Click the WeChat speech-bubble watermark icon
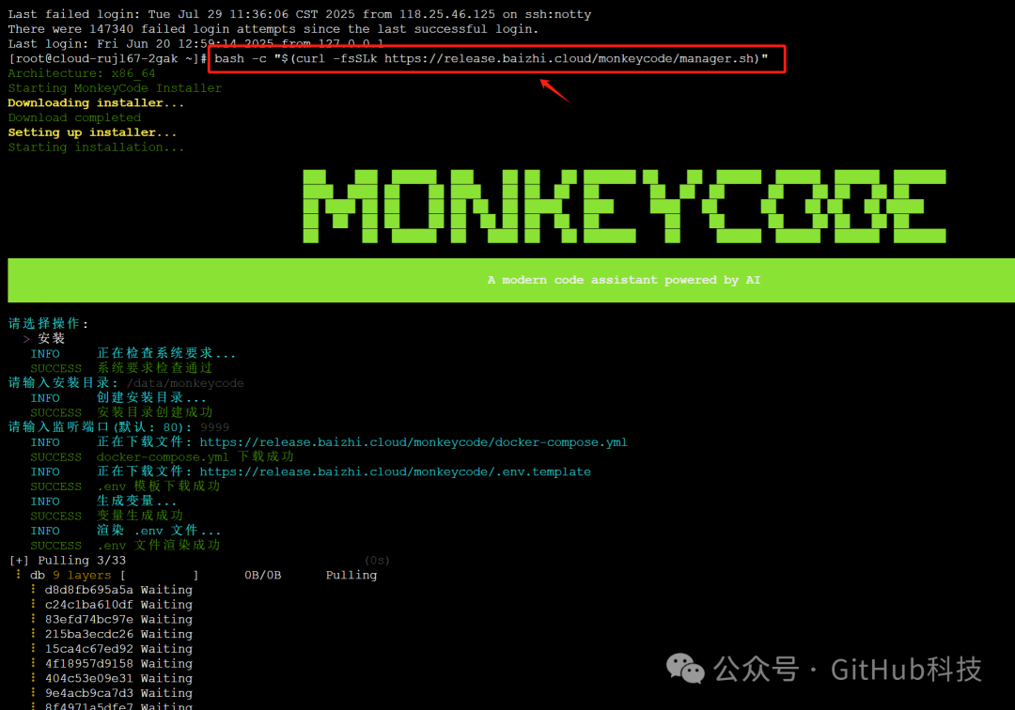 tap(686, 670)
